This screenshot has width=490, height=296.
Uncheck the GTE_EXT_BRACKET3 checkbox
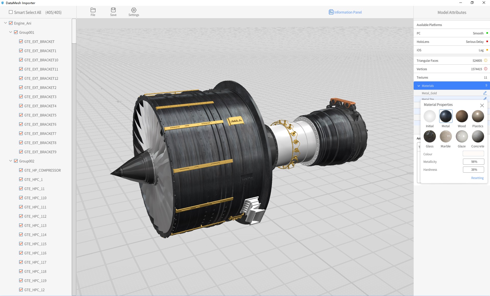point(21,97)
